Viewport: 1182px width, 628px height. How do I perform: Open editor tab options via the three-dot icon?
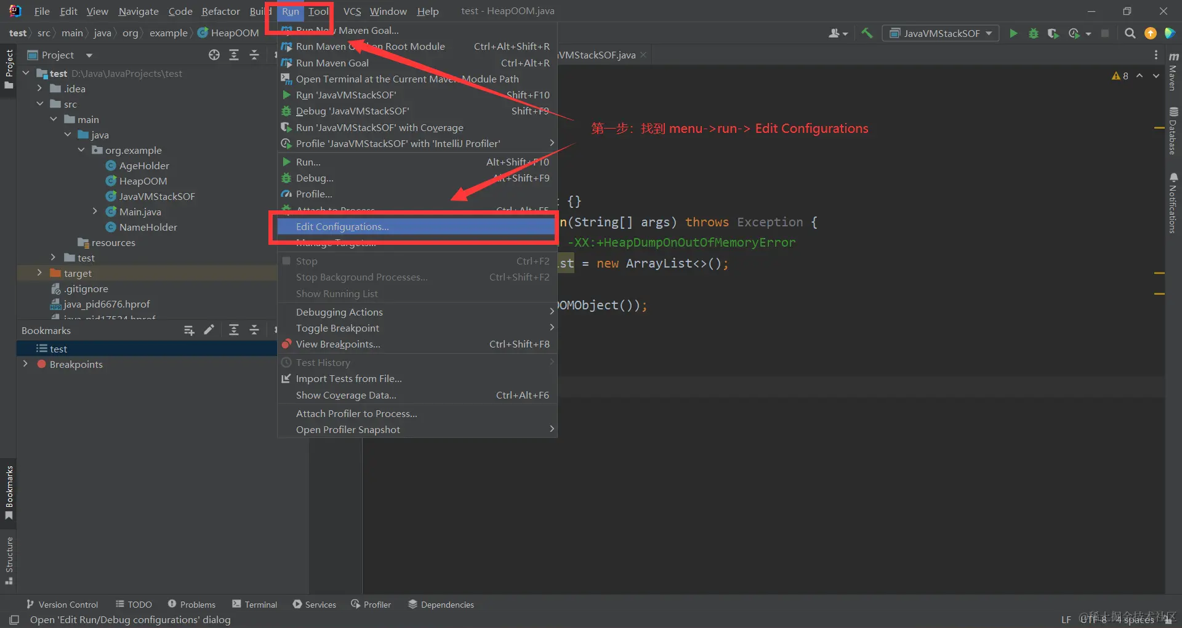1156,55
